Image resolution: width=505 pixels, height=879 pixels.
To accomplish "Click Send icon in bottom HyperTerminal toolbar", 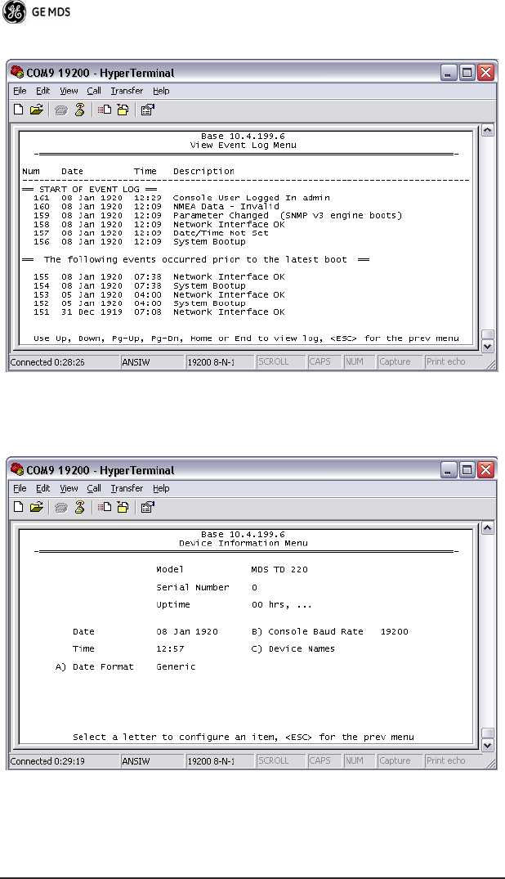I will [x=105, y=507].
